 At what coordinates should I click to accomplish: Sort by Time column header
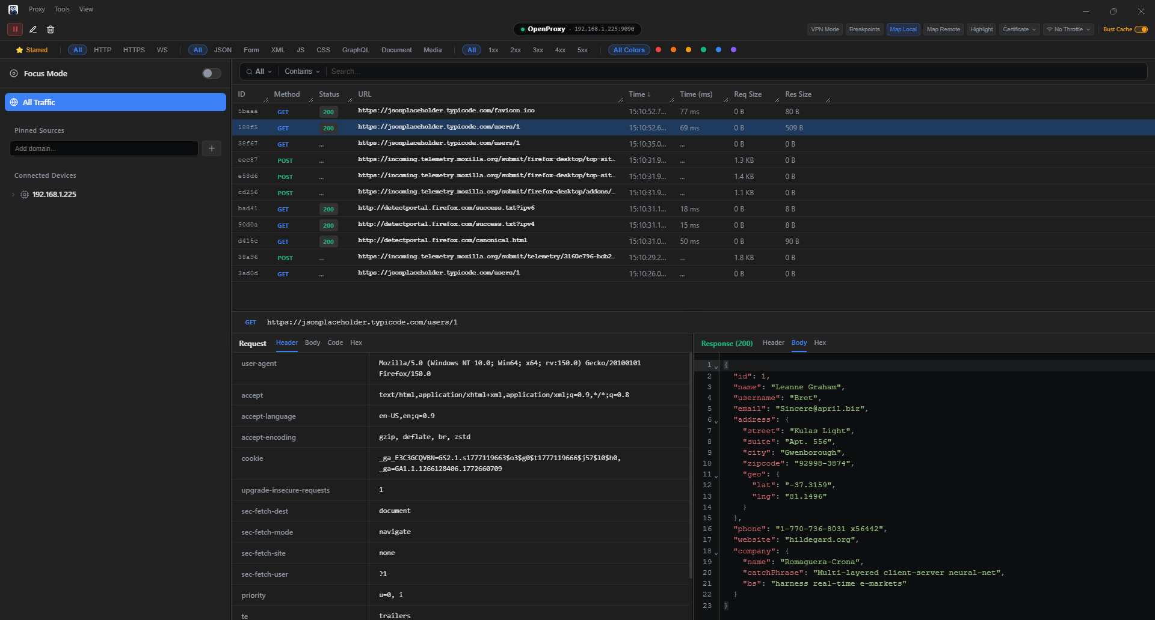(x=639, y=94)
